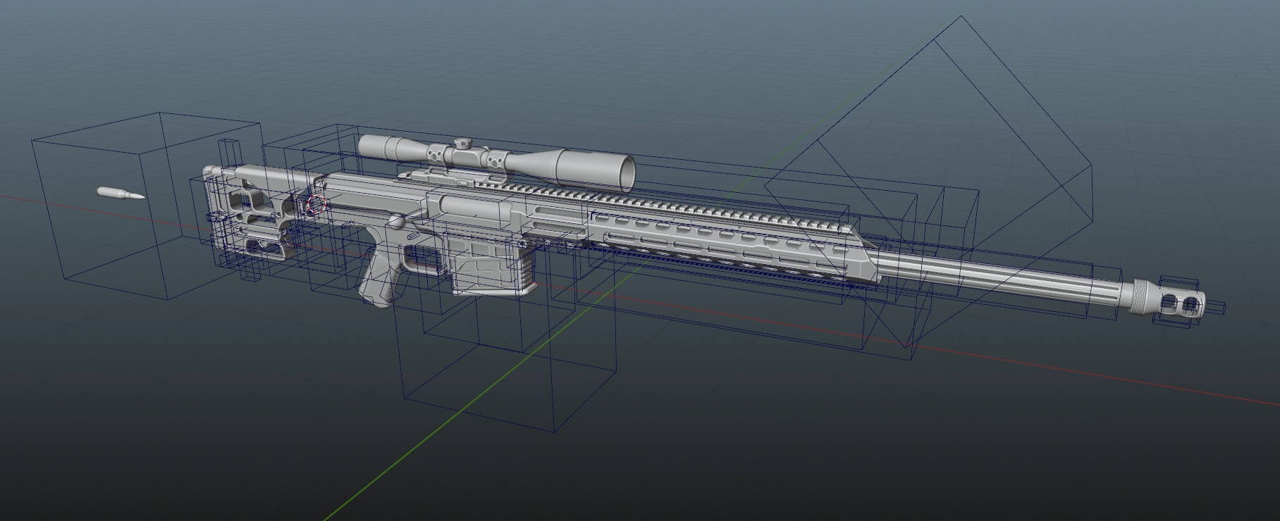Click the red X-axis line
1280x521 pixels.
[x=1057, y=365]
